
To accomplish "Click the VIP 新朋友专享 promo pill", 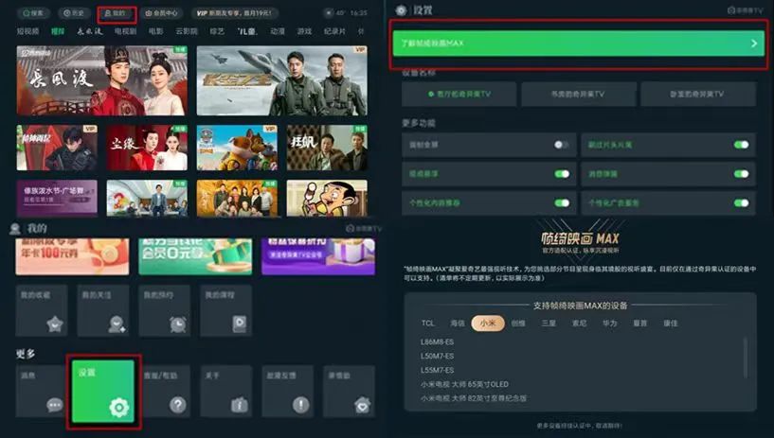I will click(x=234, y=13).
